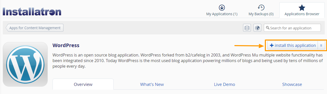Show the Showcase tab

pos(292,84)
